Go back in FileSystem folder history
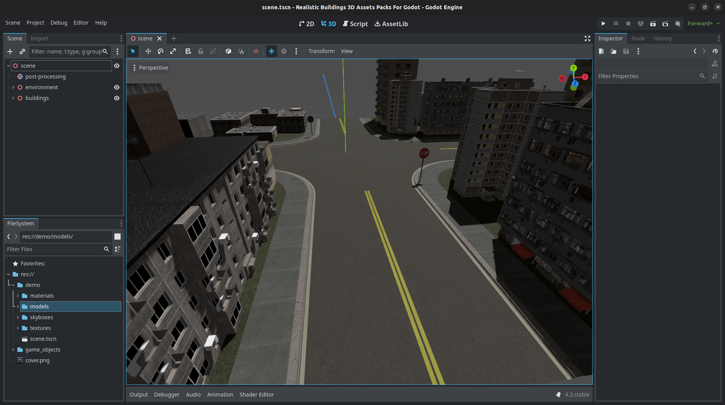725x405 pixels. [x=9, y=237]
